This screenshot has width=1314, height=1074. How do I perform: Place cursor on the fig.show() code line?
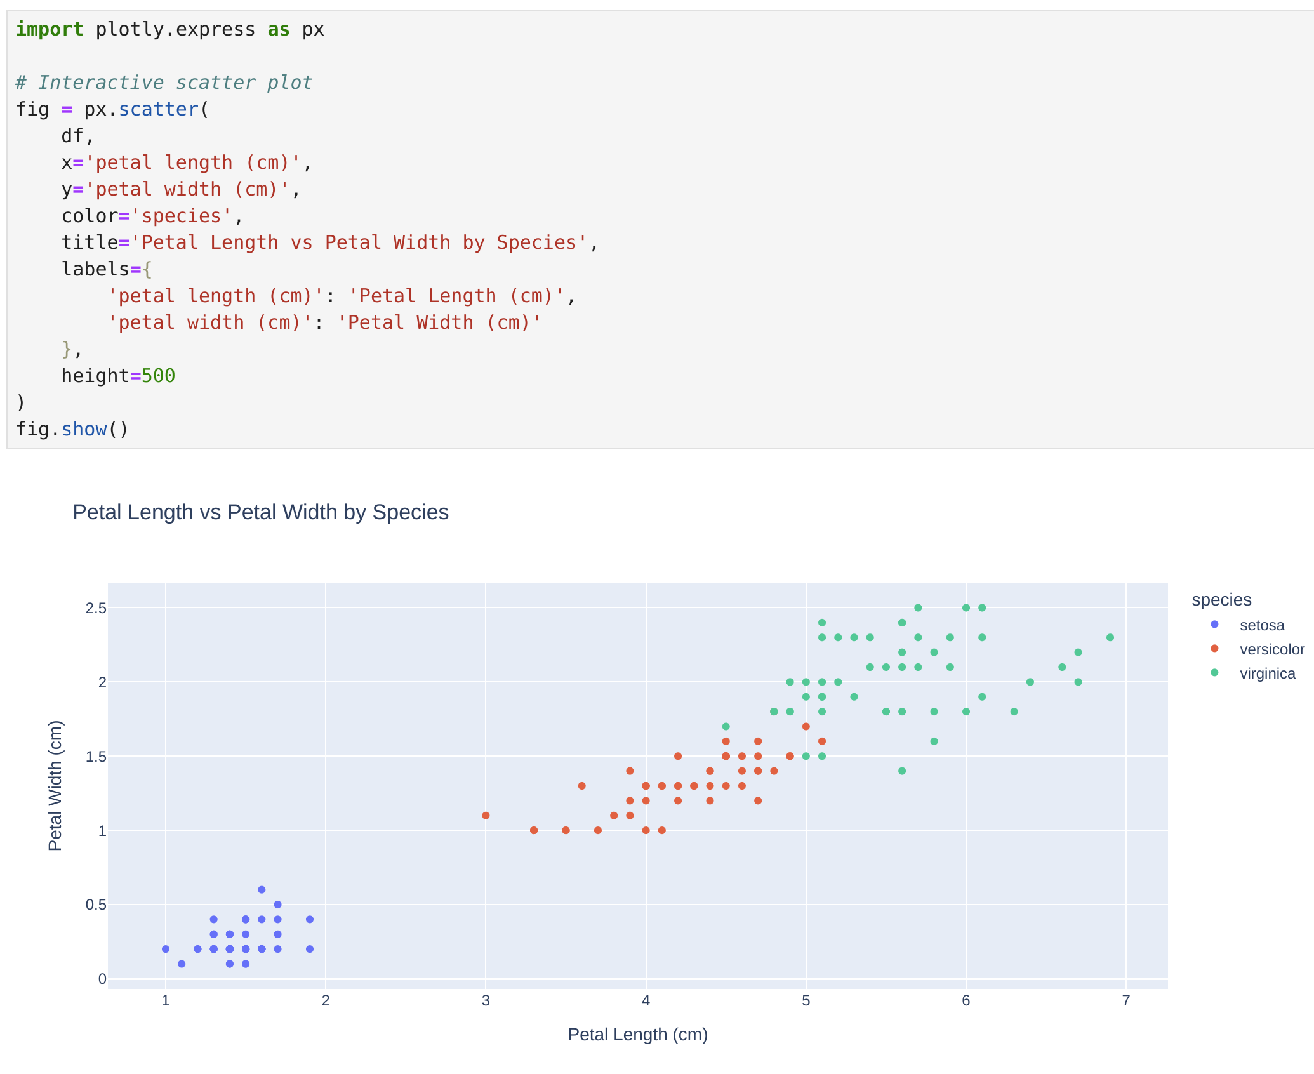tap(72, 429)
